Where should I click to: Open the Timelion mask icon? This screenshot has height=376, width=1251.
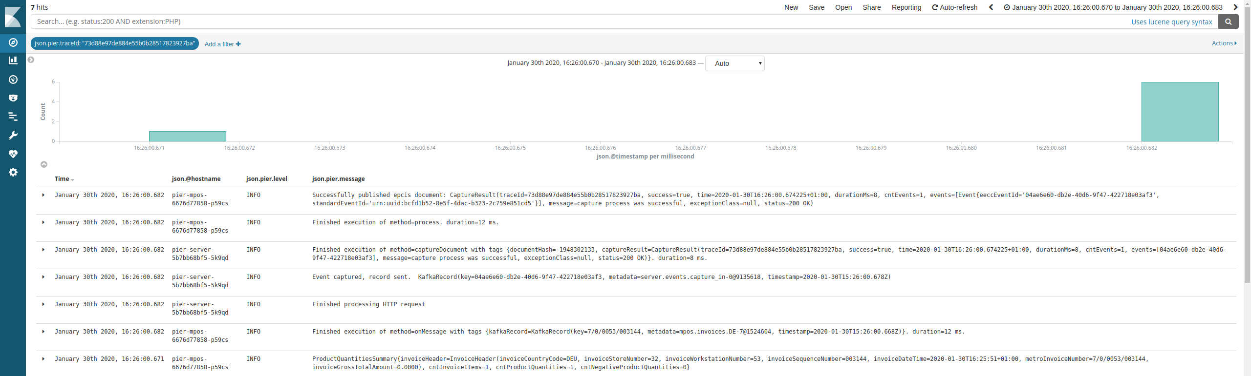pos(13,98)
